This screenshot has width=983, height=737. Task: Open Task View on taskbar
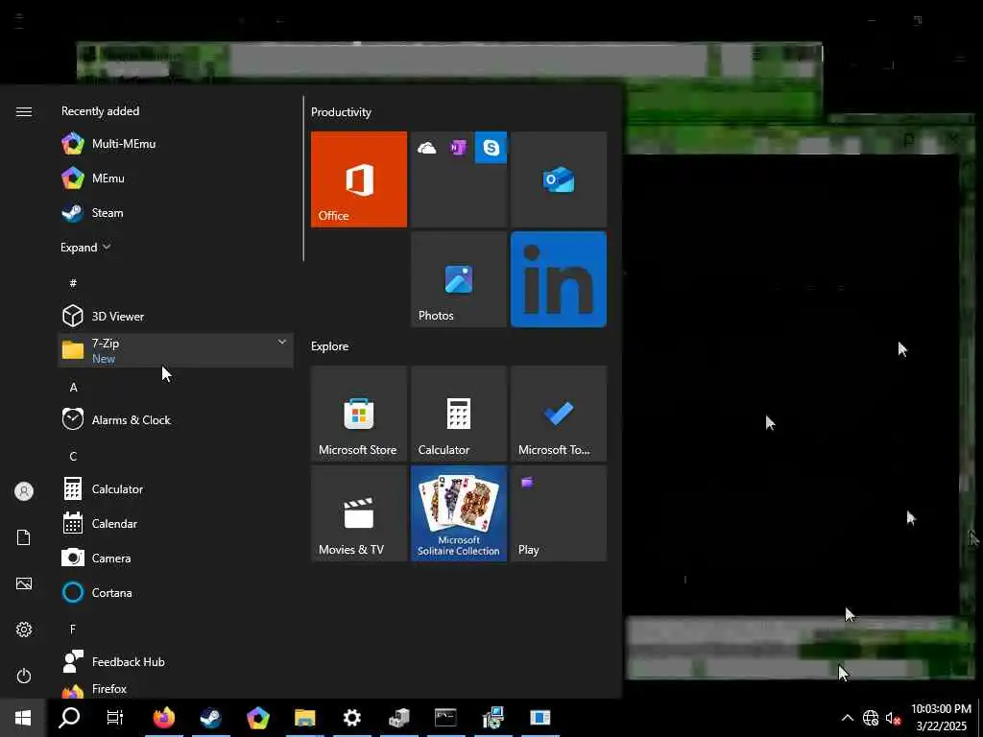pyautogui.click(x=115, y=718)
